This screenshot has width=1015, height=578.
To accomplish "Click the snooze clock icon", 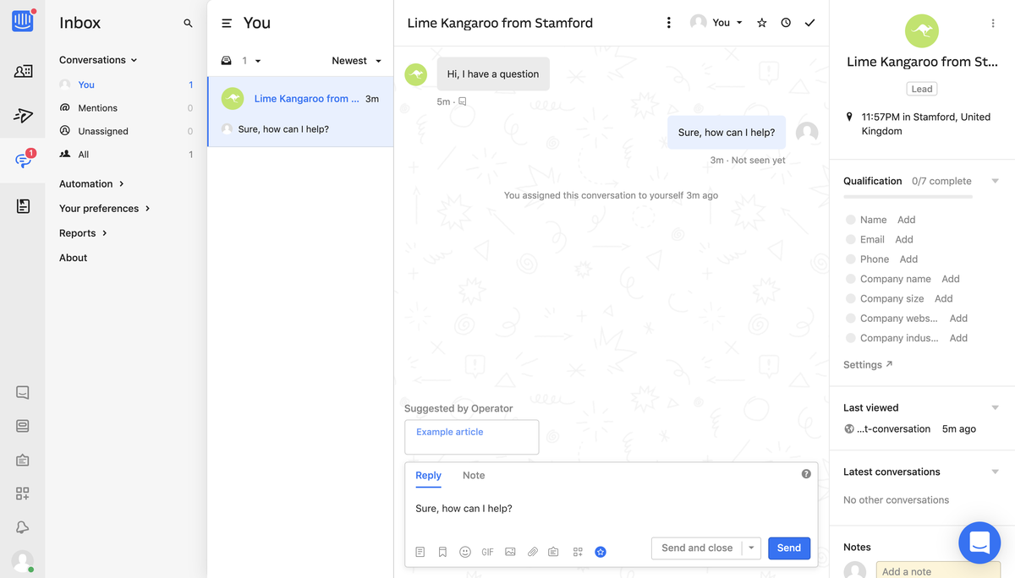I will [x=786, y=23].
